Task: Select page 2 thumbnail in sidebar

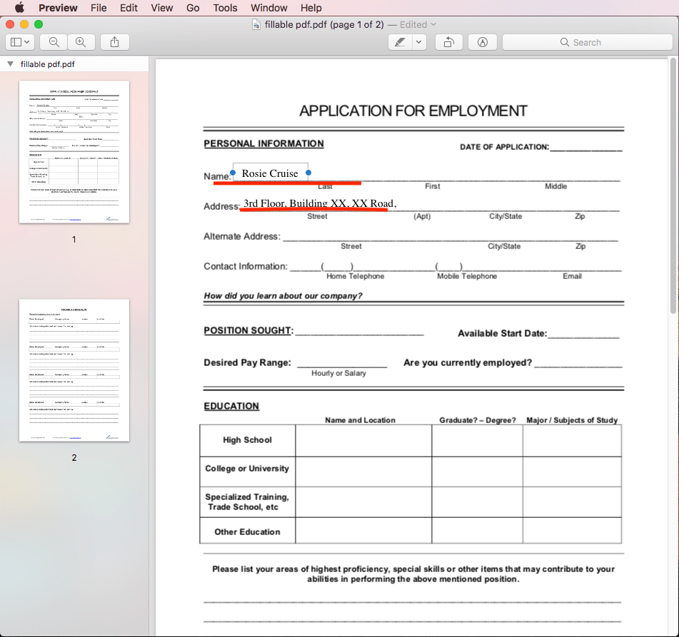Action: pos(74,370)
